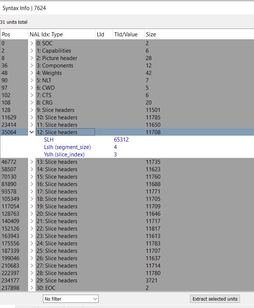Select the Lslh (segment_size) entry
The image size is (254, 308).
click(67, 147)
